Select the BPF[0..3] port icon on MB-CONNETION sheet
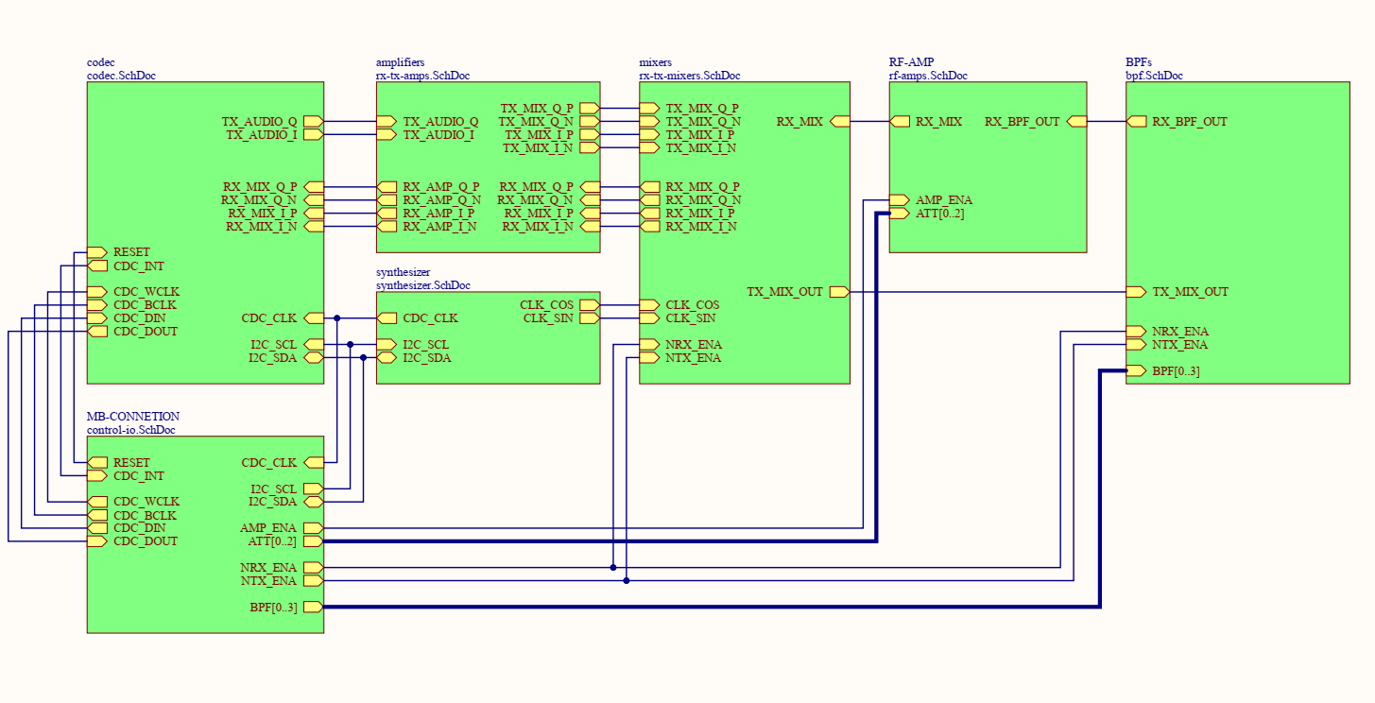 tap(313, 608)
